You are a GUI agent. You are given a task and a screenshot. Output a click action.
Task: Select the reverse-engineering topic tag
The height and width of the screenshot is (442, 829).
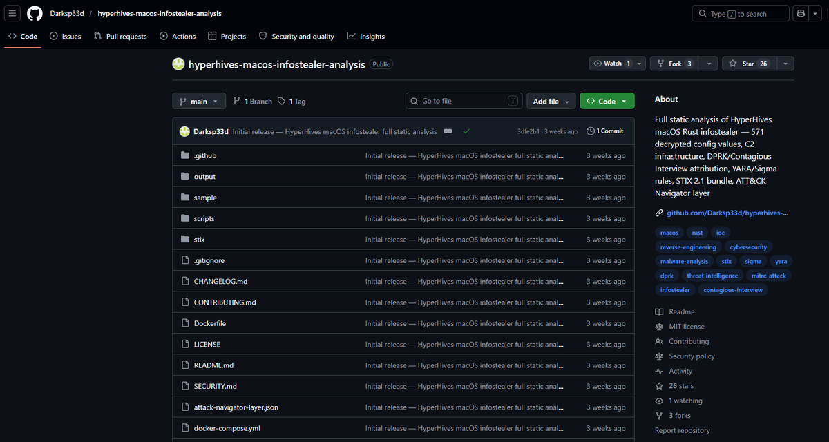tap(689, 247)
